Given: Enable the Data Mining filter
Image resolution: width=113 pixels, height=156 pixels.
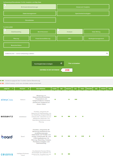Looking at the screenshot, I should (96, 32).
